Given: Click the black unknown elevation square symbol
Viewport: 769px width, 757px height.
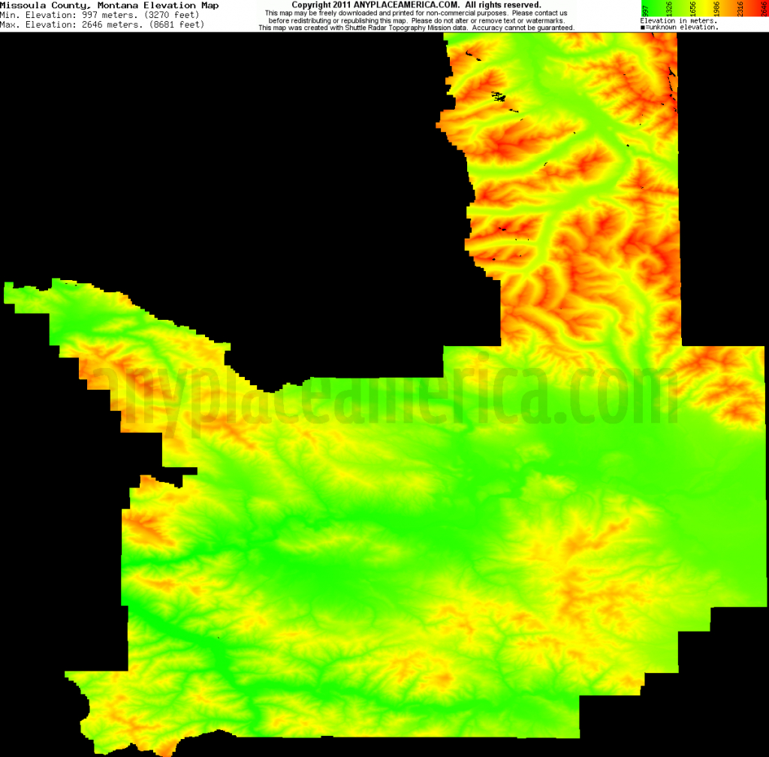Looking at the screenshot, I should 642,28.
